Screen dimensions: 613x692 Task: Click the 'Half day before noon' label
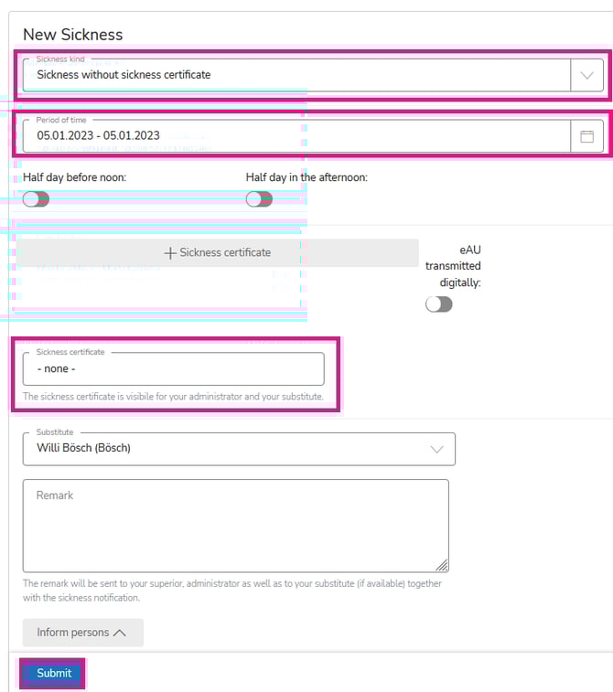(74, 177)
